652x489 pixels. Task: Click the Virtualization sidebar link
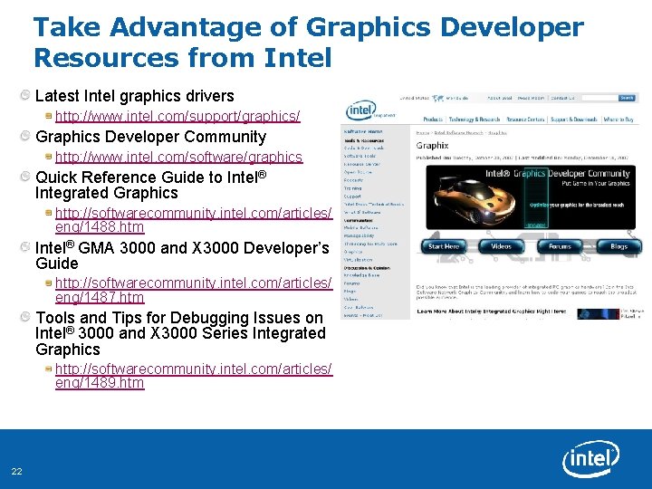(358, 260)
